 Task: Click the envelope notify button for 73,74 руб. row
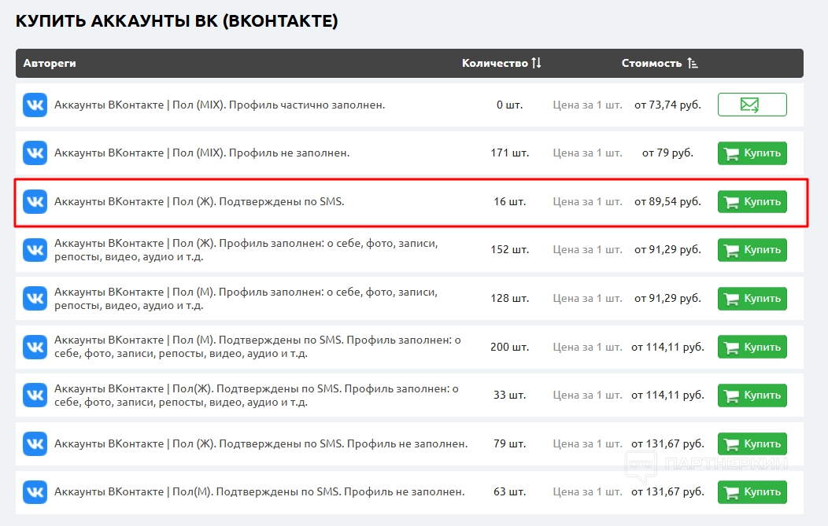(x=752, y=105)
